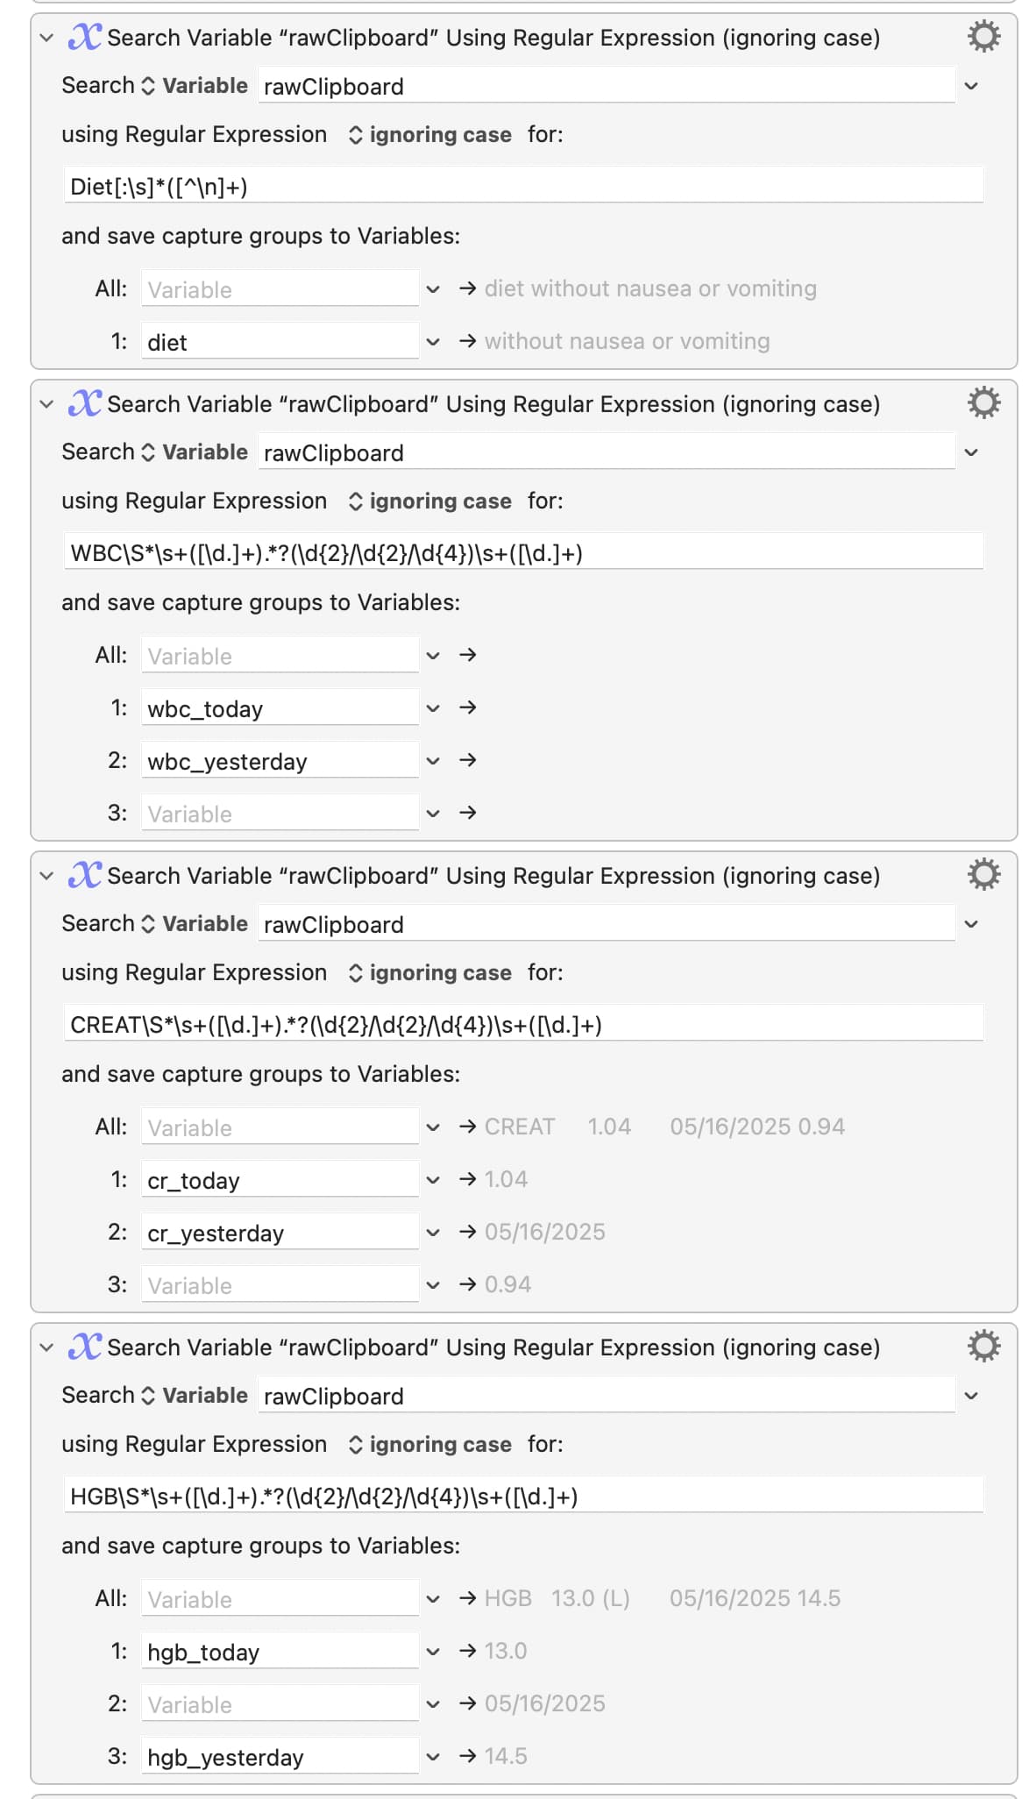Click arrow button beside hgb_yesterday result
The width and height of the screenshot is (1036, 1799).
pyautogui.click(x=467, y=1756)
